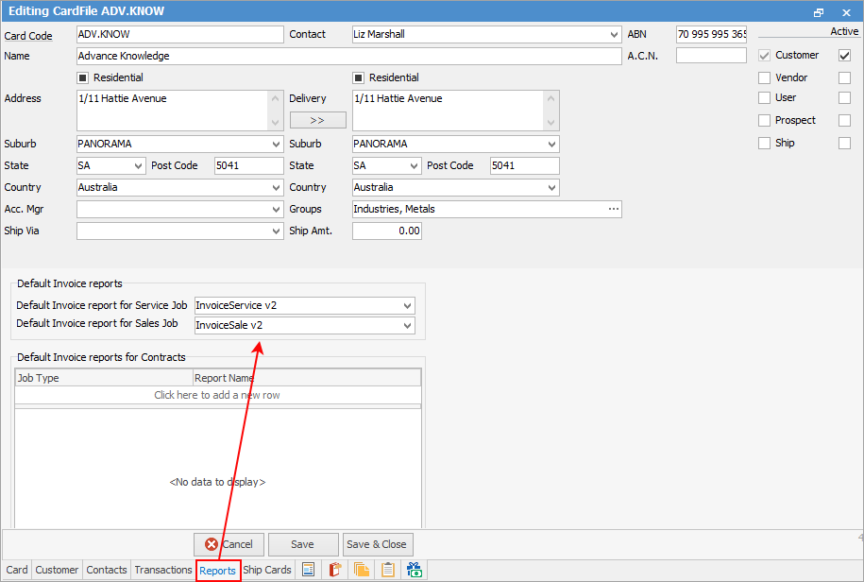
Task: Click 'Click here to add a new row'
Action: [x=217, y=395]
